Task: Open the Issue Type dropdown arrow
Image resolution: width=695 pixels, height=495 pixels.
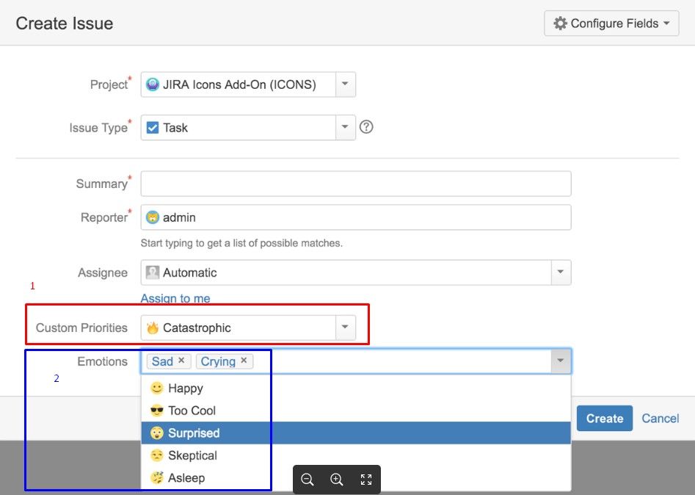Action: coord(345,127)
